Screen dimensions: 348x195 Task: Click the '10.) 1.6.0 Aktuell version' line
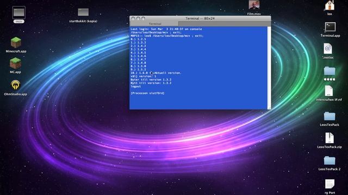pos(156,73)
